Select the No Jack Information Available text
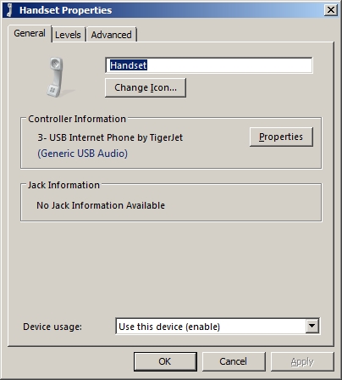Viewport: 342px width, 380px height. [x=101, y=205]
